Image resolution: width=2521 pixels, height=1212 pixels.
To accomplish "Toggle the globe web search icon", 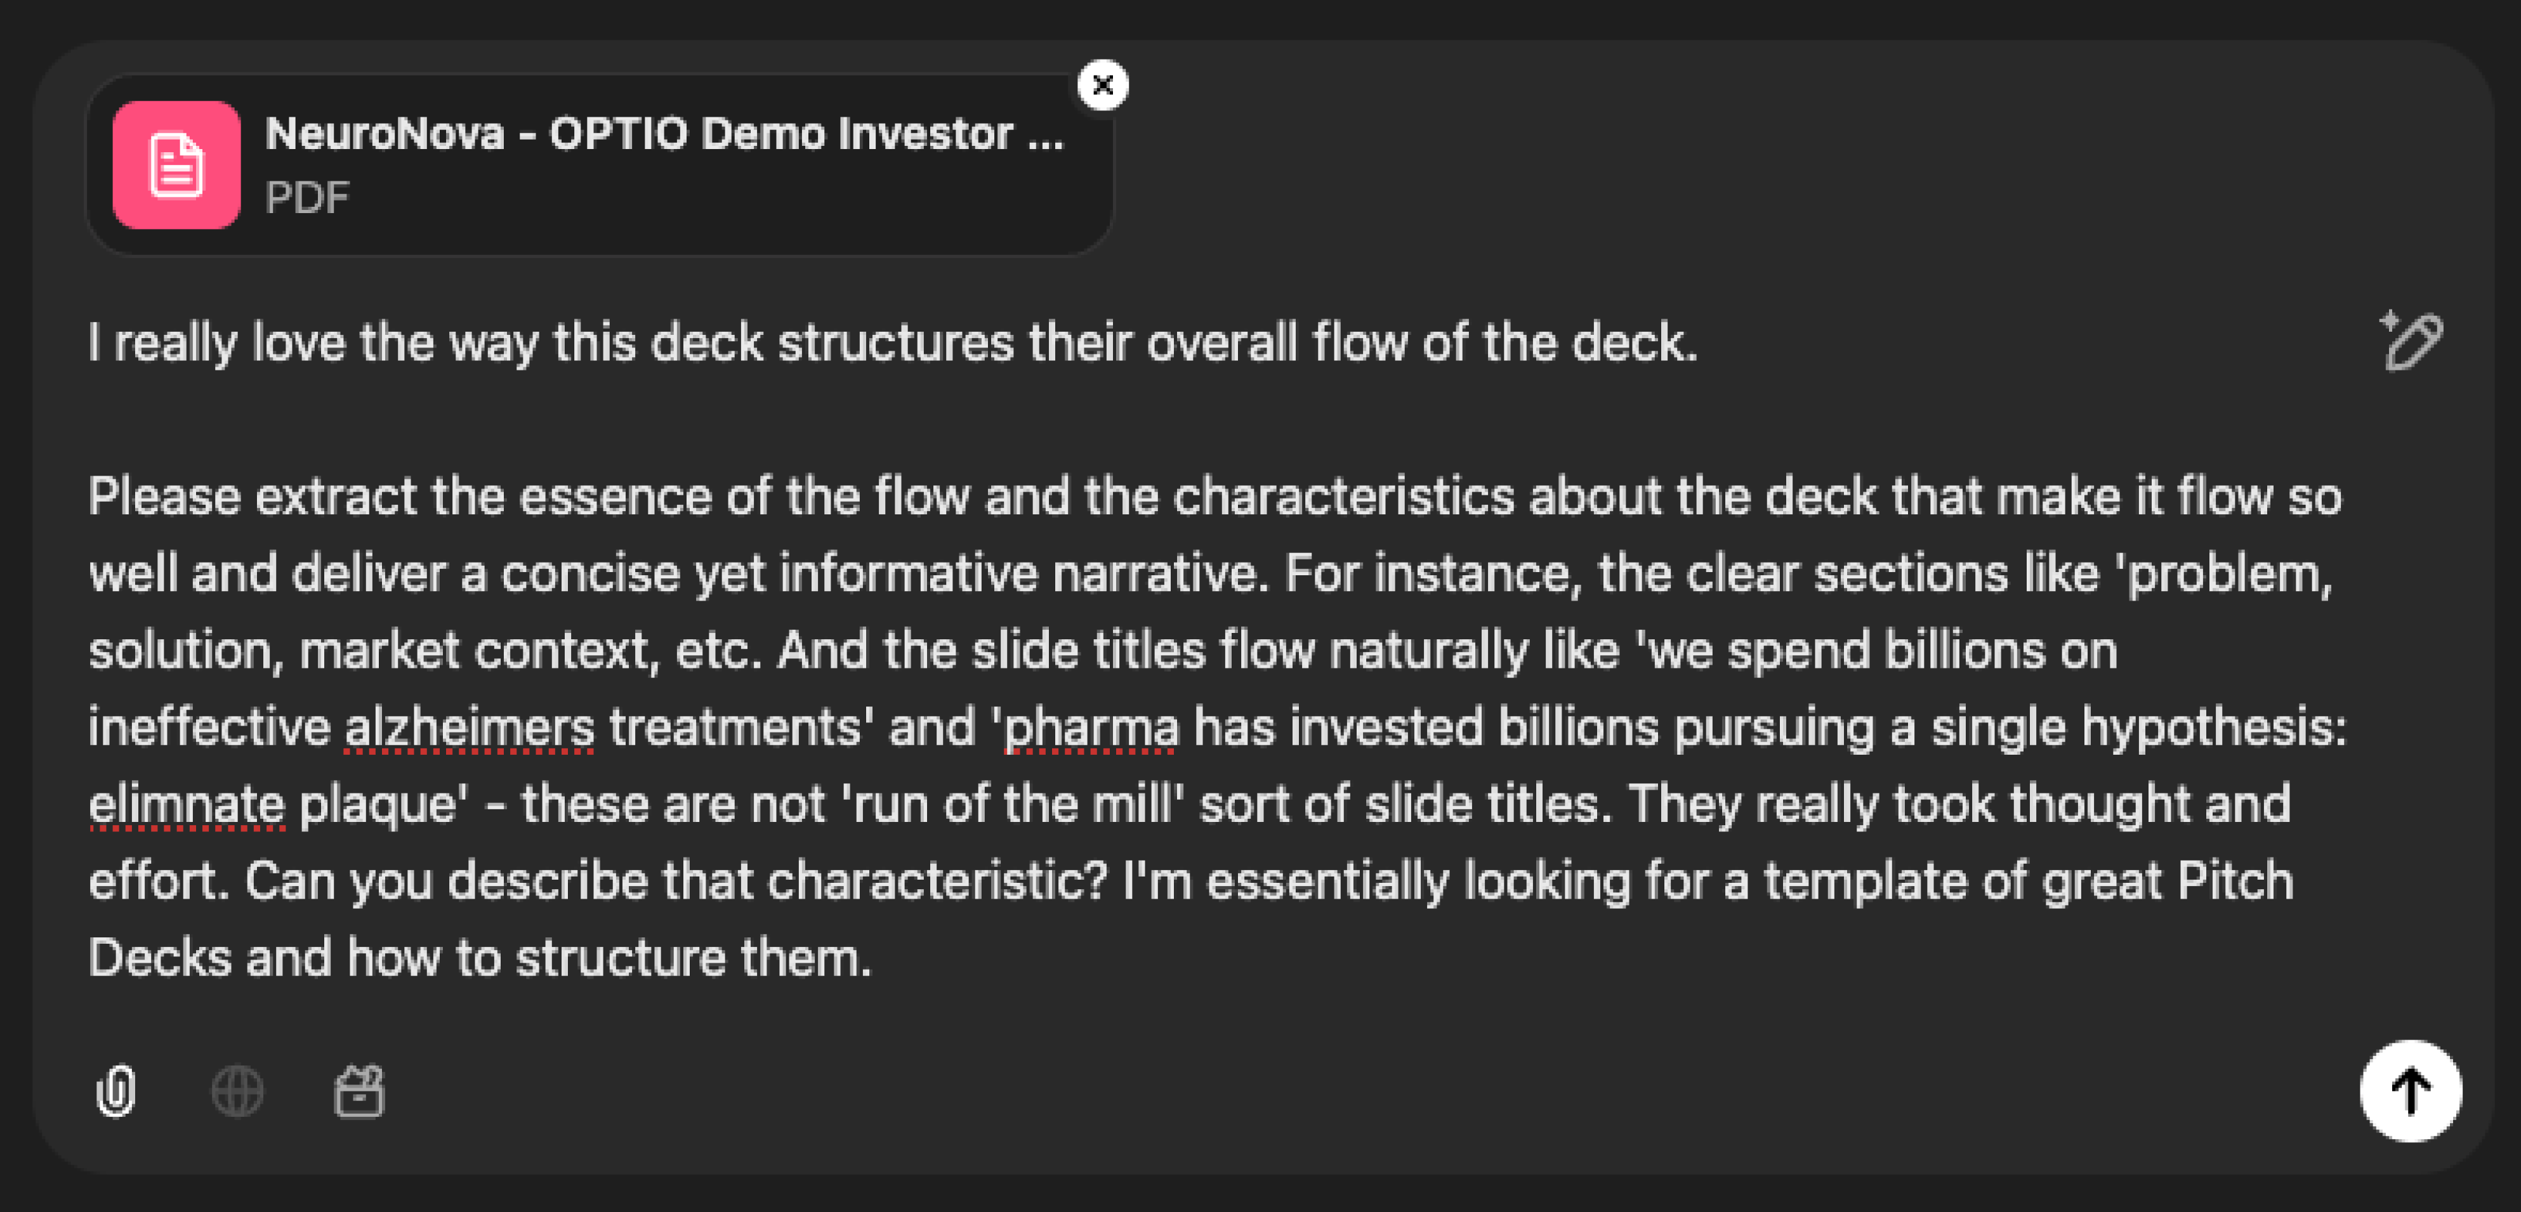I will tap(238, 1091).
